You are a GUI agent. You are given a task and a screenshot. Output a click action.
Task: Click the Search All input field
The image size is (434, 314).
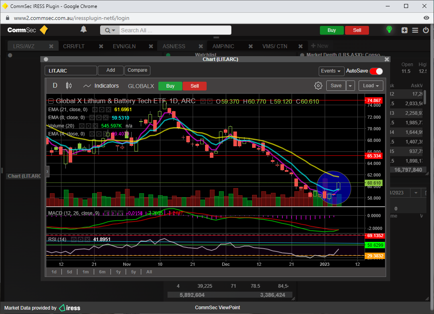[175, 30]
